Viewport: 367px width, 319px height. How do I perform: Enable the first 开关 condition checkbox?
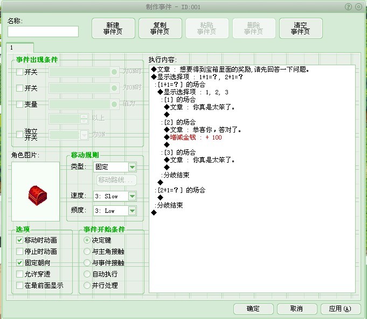click(x=19, y=72)
